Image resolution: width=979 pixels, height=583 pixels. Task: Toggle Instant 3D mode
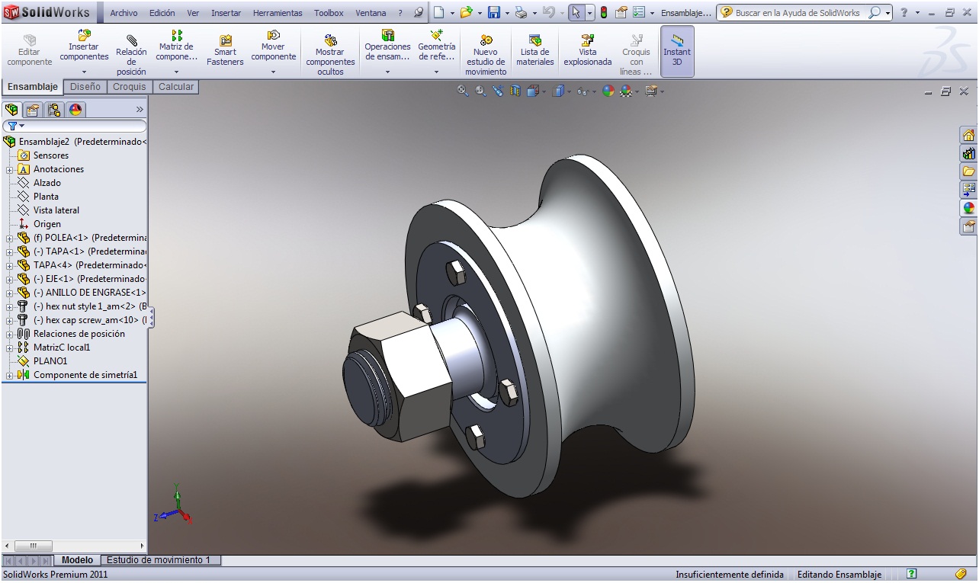pos(677,51)
